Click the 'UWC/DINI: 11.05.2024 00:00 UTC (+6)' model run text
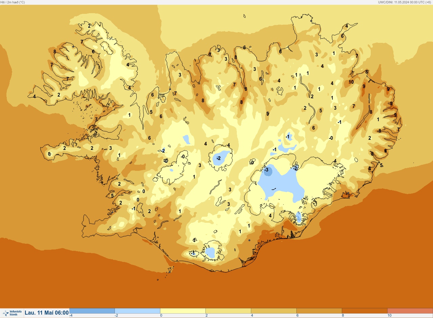The image size is (433, 318). point(405,2)
